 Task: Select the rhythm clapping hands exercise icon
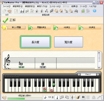click(x=56, y=11)
